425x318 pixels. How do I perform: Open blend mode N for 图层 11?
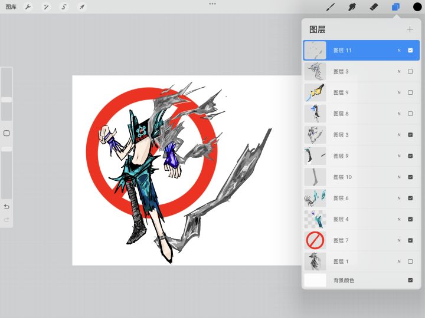tap(398, 51)
